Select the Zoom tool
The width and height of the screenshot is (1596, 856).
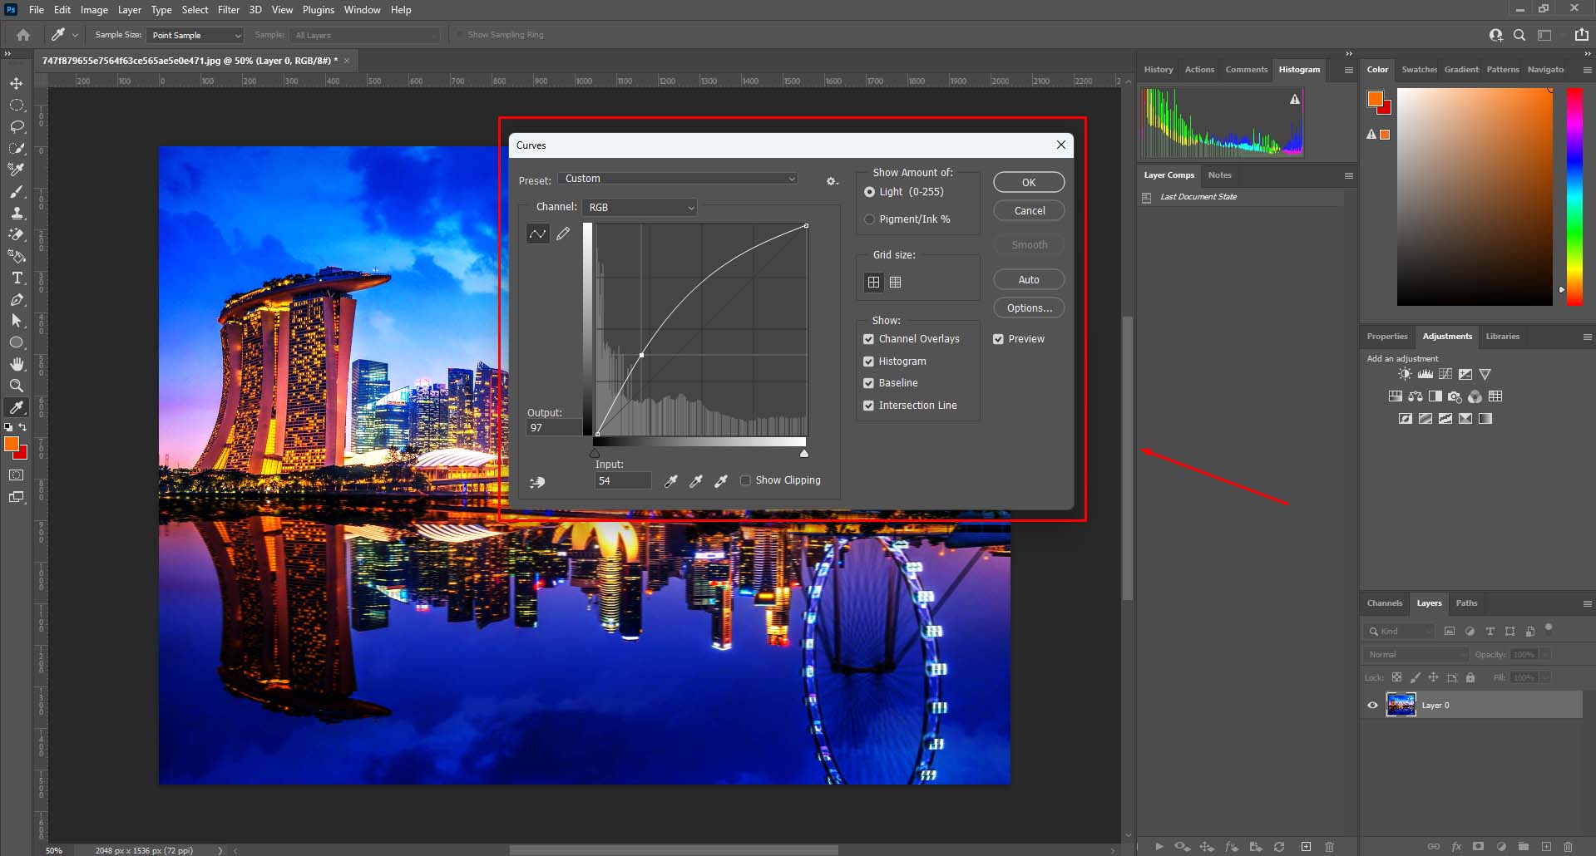16,385
